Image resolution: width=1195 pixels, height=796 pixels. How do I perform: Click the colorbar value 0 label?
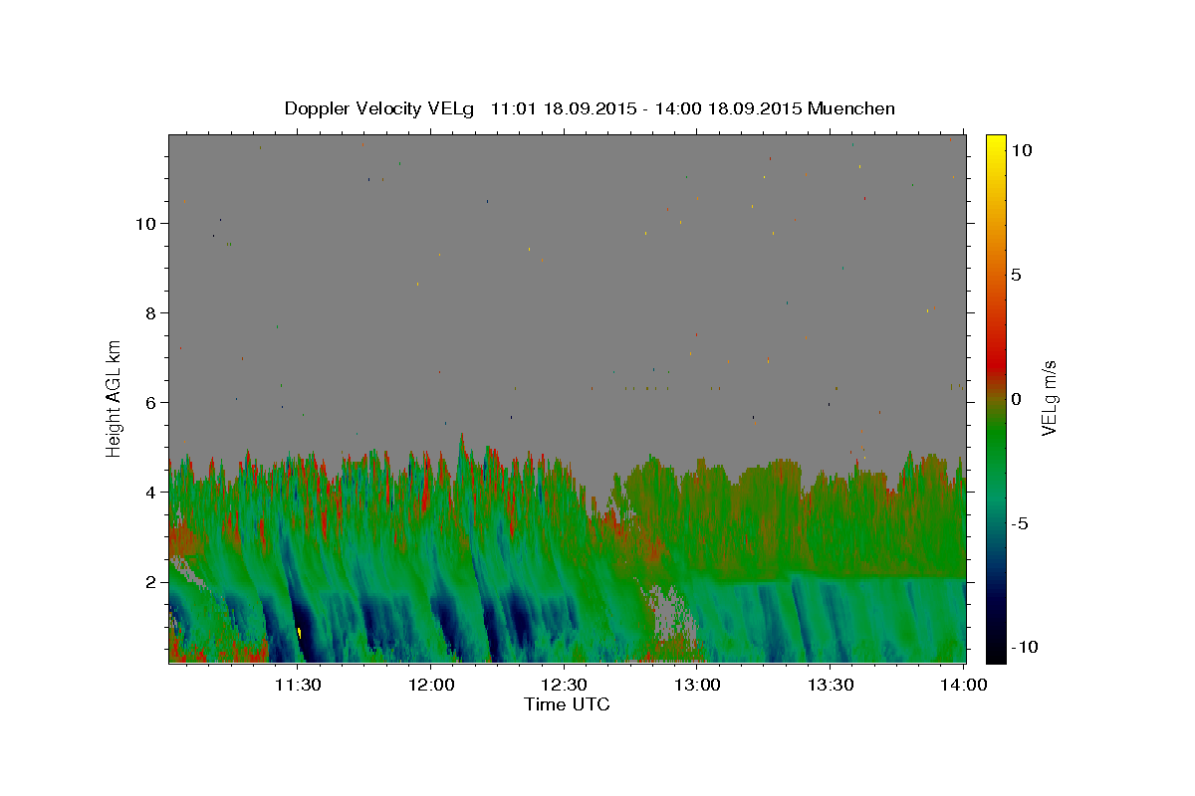[x=1016, y=399]
